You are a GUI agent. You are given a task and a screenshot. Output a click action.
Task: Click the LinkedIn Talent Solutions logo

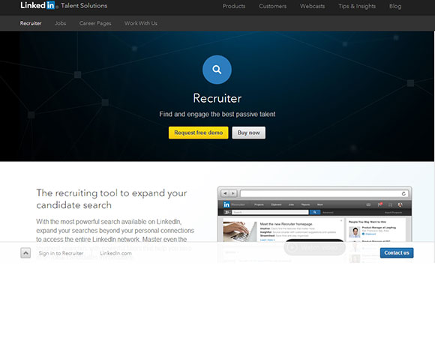click(64, 5)
